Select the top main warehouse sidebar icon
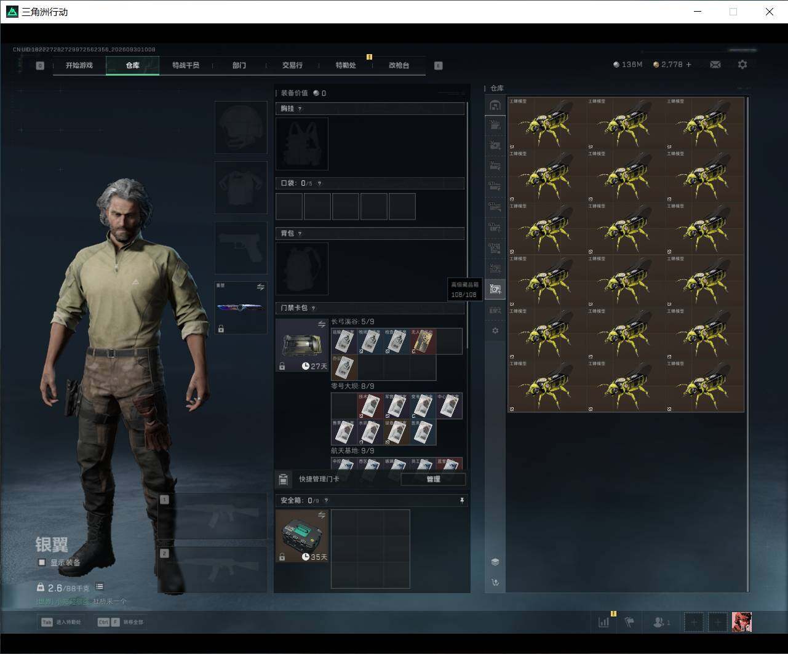This screenshot has height=654, width=788. pos(495,105)
